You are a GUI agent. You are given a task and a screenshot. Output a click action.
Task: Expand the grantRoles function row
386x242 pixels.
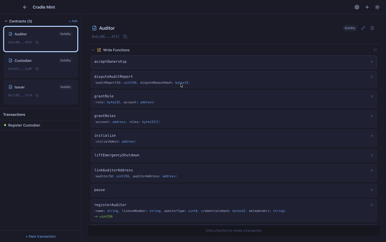pos(204,119)
